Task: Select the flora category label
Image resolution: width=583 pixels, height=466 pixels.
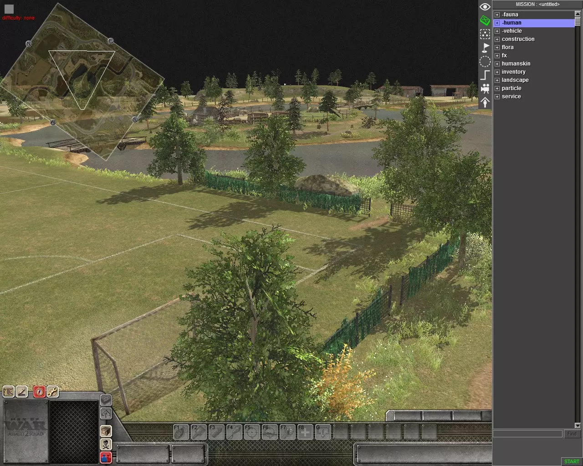Action: [x=508, y=47]
